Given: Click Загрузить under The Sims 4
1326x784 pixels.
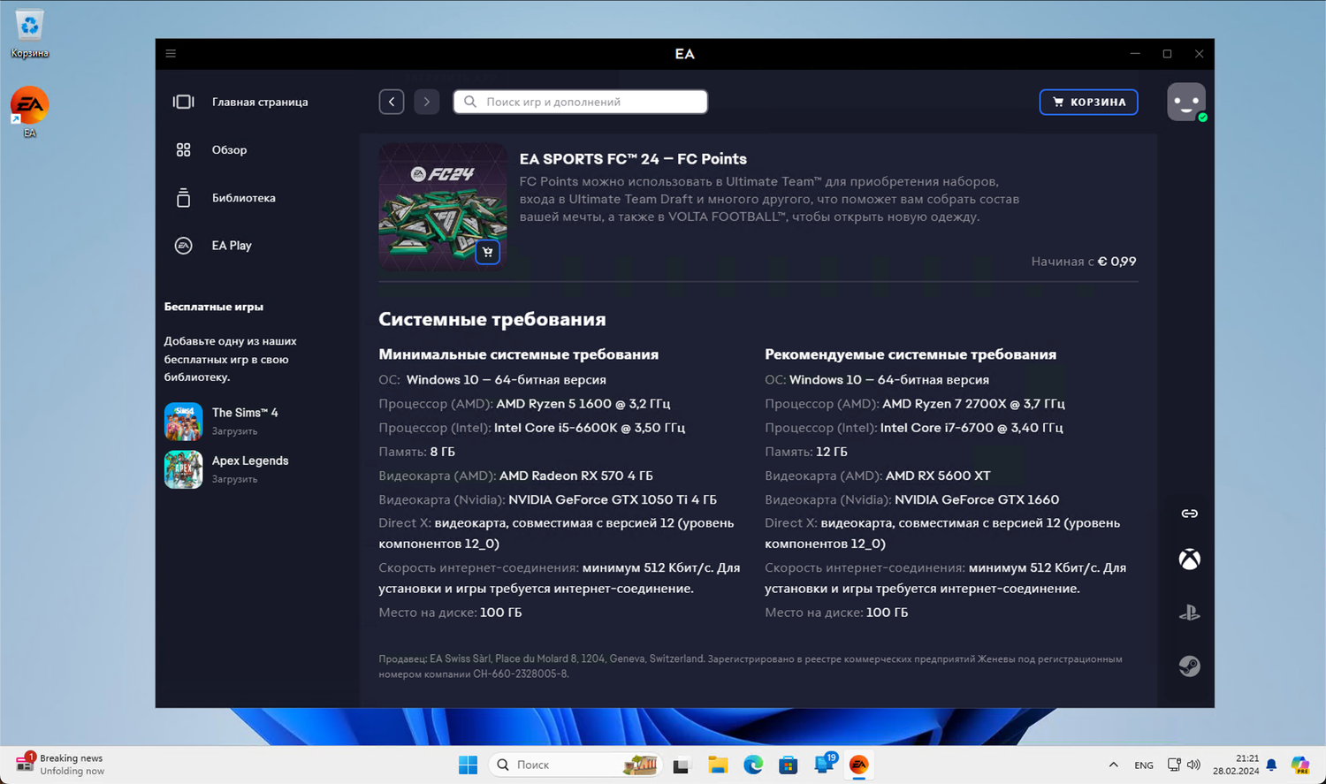Looking at the screenshot, I should pyautogui.click(x=234, y=431).
